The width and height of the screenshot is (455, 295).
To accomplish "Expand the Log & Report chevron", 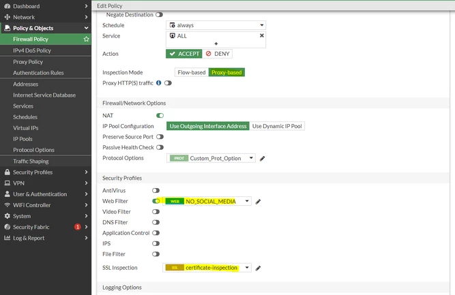I will [86, 238].
